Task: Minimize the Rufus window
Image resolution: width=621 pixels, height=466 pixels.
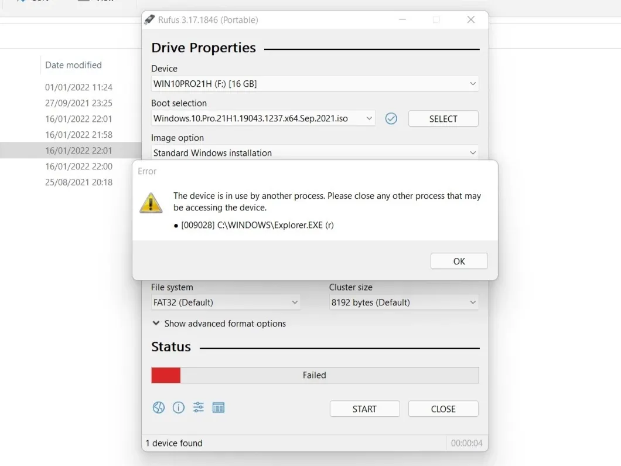Action: [x=402, y=19]
